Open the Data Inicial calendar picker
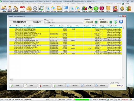 [96, 22]
